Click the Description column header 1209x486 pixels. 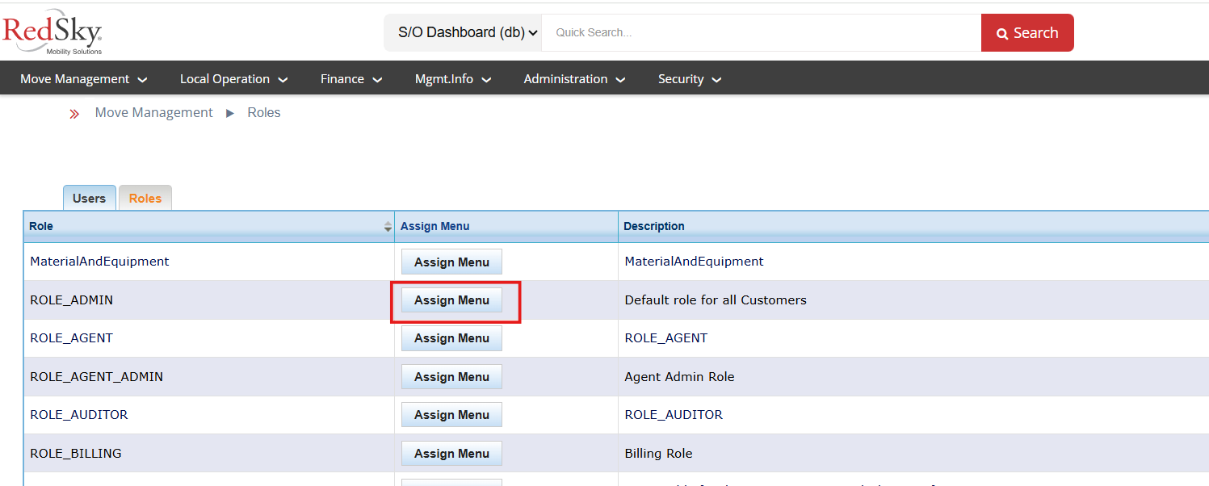tap(913, 227)
